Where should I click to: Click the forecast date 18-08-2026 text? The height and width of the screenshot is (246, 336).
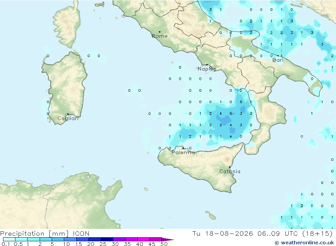229,233
